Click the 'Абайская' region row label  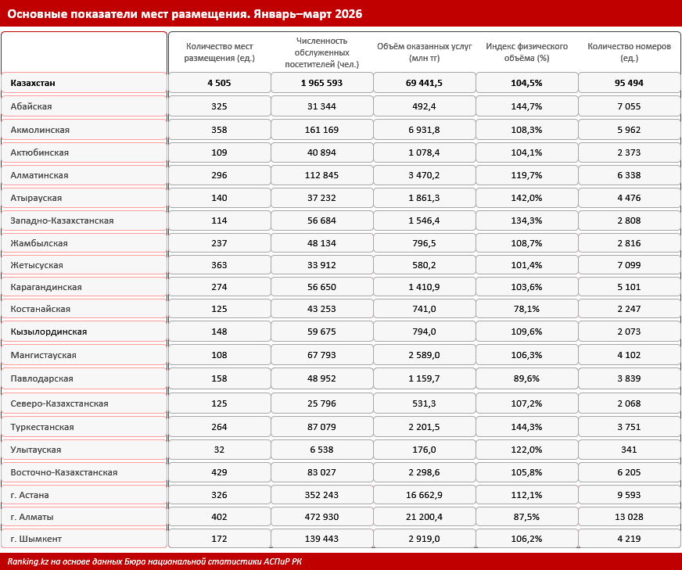tap(31, 106)
